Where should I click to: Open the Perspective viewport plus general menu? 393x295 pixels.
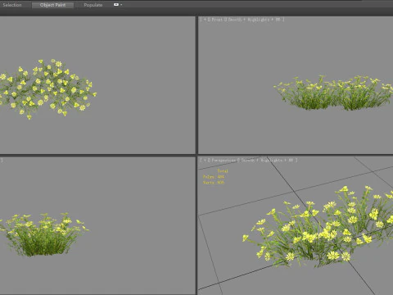[205, 161]
